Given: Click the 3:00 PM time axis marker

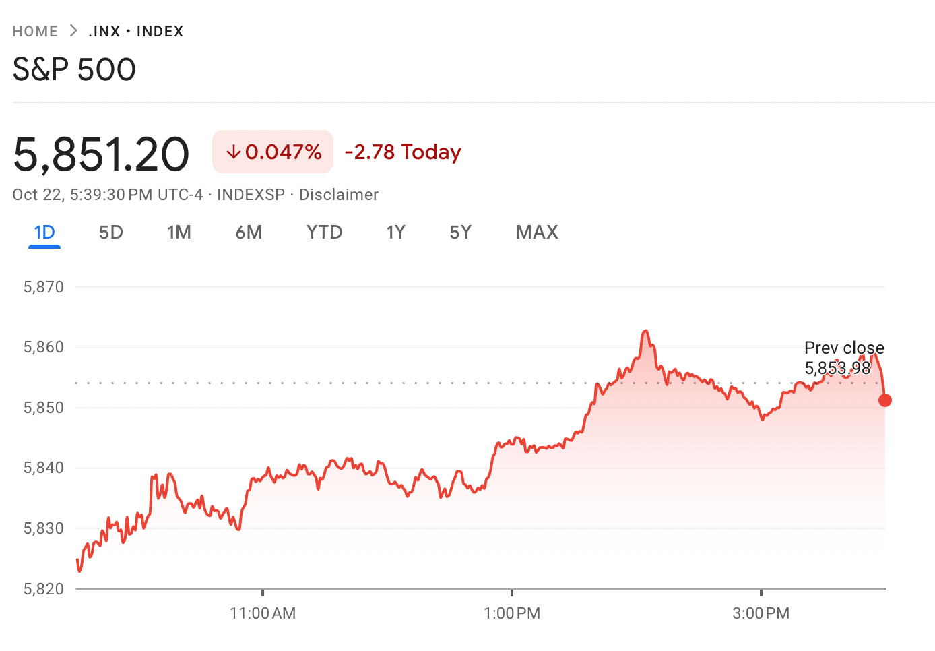Looking at the screenshot, I should (x=761, y=613).
